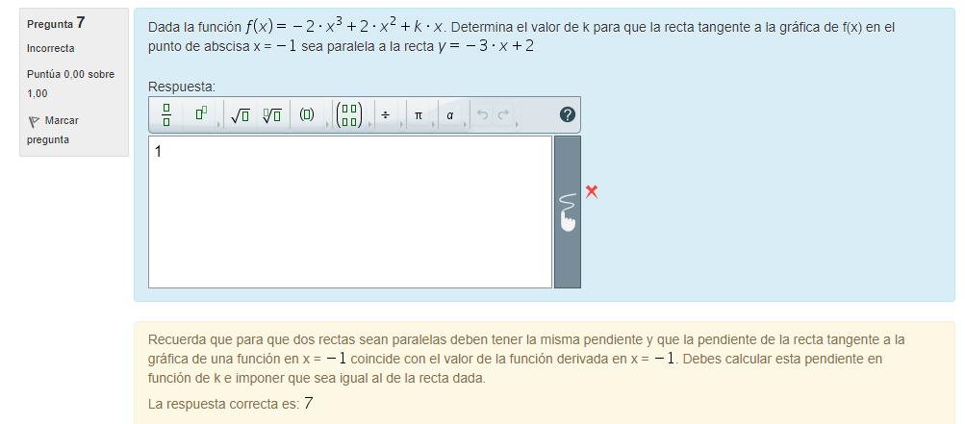This screenshot has height=424, width=965.
Task: Insert a fraction template
Action: point(165,115)
